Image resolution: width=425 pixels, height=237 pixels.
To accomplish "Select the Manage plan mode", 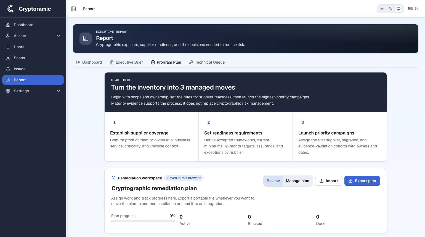I will (297, 181).
